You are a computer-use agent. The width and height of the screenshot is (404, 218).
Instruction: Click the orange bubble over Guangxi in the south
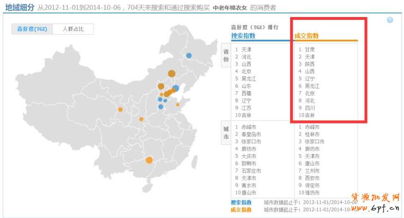pyautogui.click(x=149, y=160)
